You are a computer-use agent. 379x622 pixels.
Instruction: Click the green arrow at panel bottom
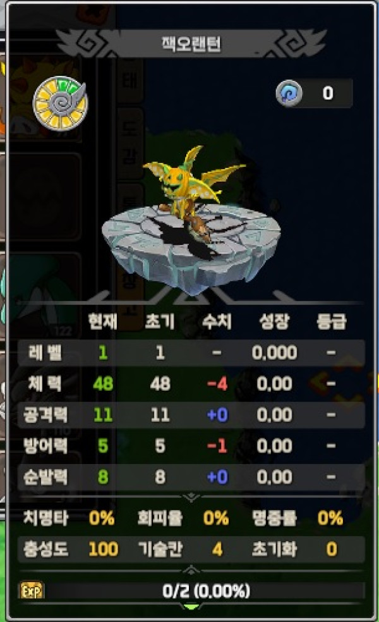pyautogui.click(x=191, y=607)
